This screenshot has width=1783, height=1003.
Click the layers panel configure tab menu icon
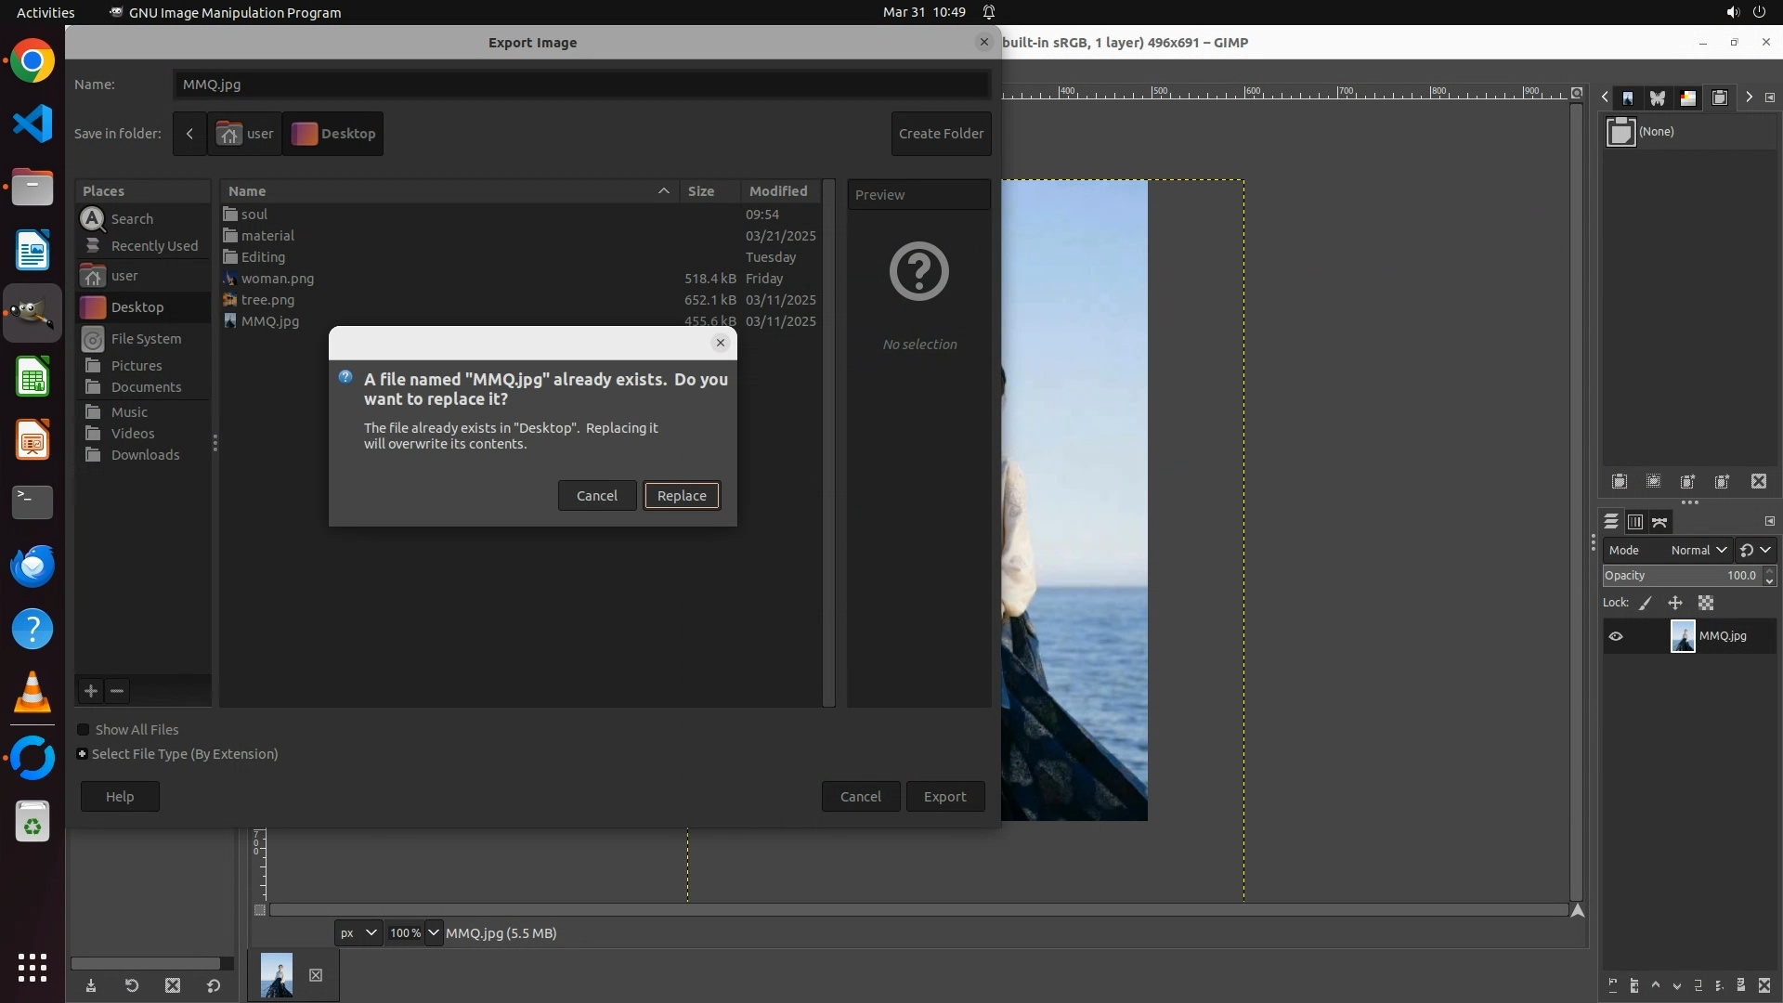pyautogui.click(x=1769, y=521)
